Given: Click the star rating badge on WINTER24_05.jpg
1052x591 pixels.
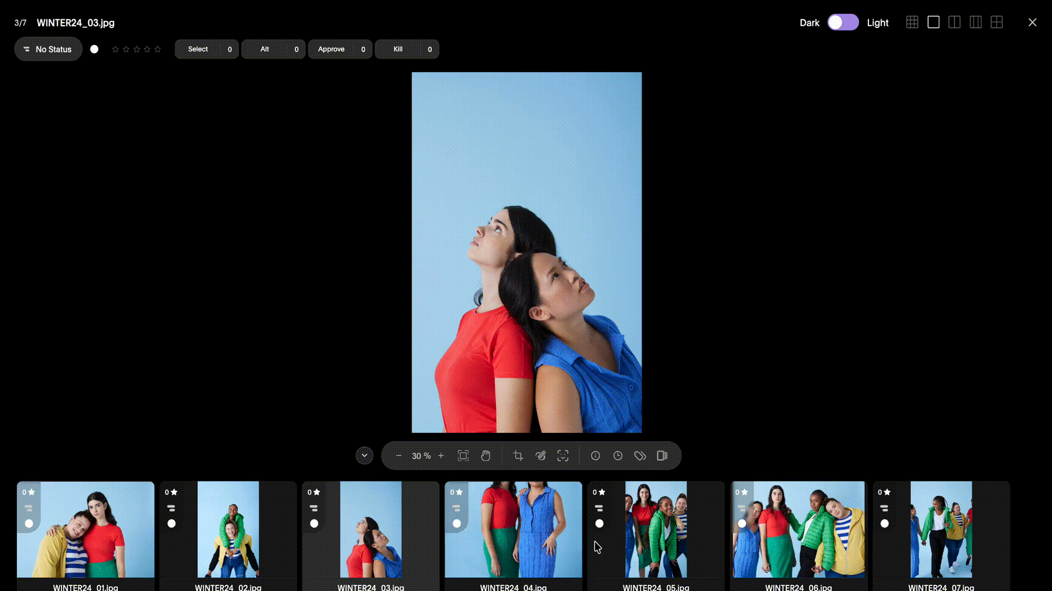Looking at the screenshot, I should coord(599,493).
